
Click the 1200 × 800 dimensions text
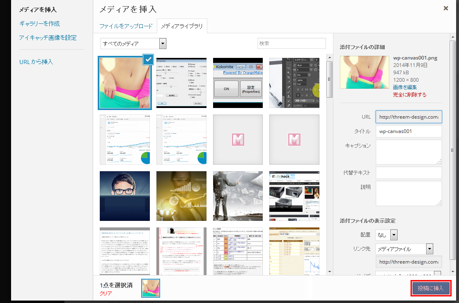(406, 80)
